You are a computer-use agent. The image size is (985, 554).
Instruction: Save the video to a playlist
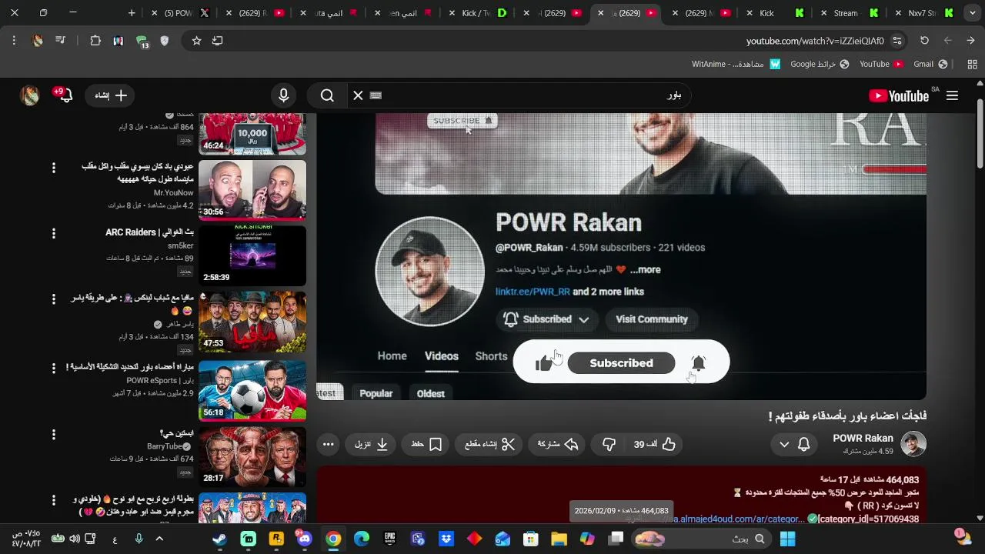coord(426,444)
